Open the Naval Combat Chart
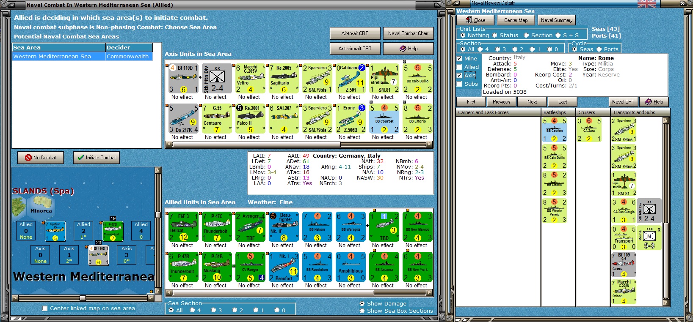Viewport: 693px width, 322px height. point(409,33)
